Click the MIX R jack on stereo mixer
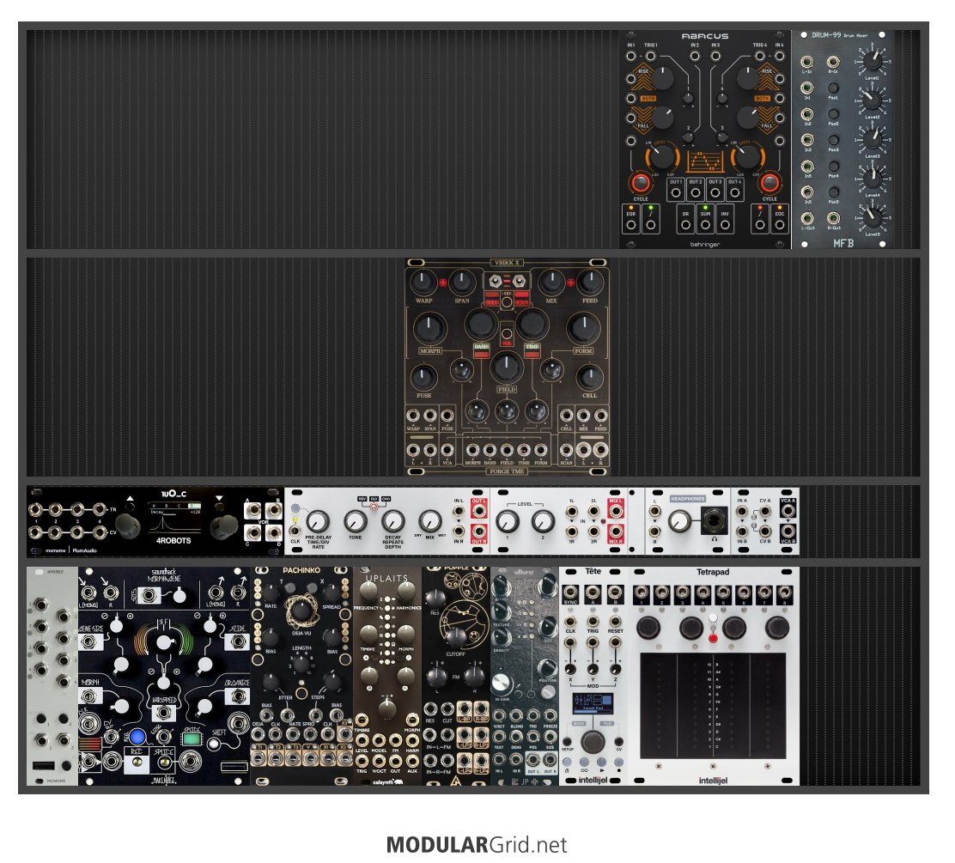This screenshot has height=863, width=955. (x=615, y=532)
